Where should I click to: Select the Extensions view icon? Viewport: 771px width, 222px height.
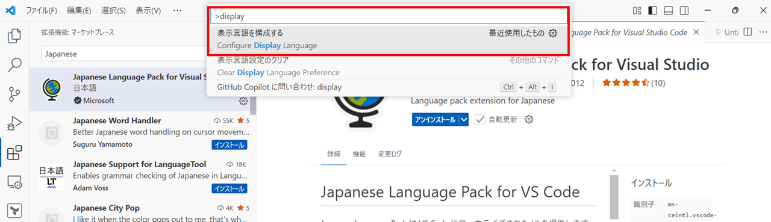tap(14, 152)
